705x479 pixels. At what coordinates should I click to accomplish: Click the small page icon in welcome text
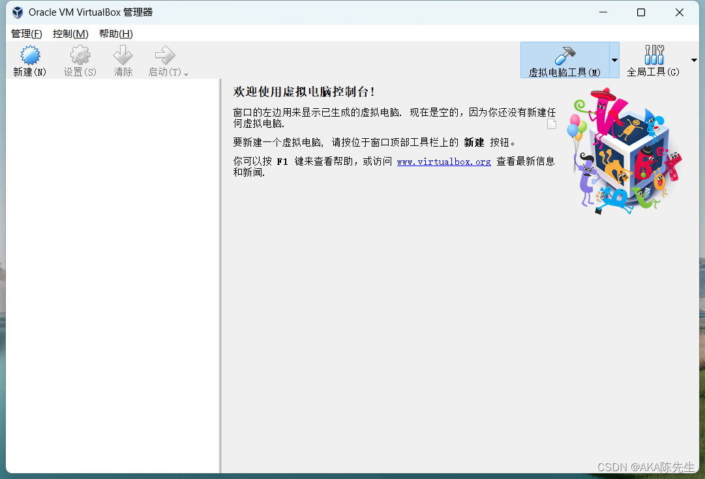click(552, 124)
